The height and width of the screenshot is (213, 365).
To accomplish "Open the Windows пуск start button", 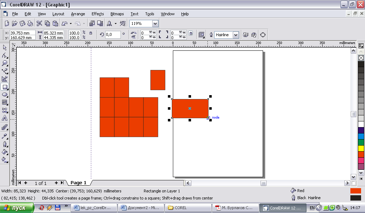I will pyautogui.click(x=17, y=208).
